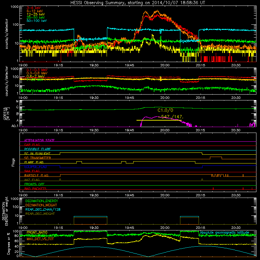The image size is (260, 260).
Task: Select the SAA_FLAG label
Action: point(32,171)
